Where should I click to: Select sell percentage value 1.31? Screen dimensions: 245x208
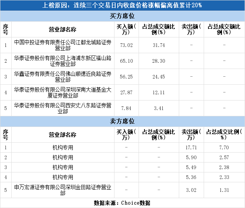click(224, 190)
